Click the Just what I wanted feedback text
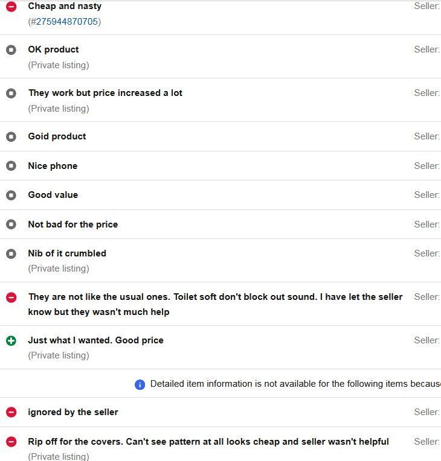The width and height of the screenshot is (441, 461). (x=95, y=340)
